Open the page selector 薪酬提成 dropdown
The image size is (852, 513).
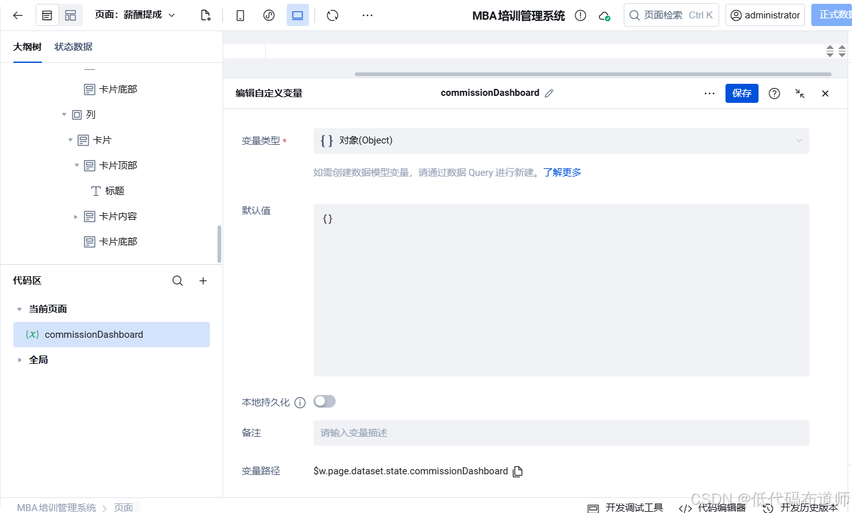(x=135, y=15)
